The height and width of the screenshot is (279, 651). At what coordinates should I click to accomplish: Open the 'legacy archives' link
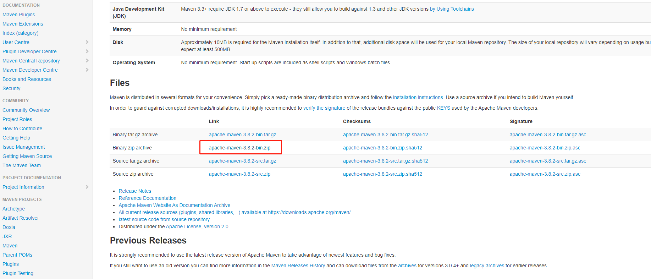(487, 266)
